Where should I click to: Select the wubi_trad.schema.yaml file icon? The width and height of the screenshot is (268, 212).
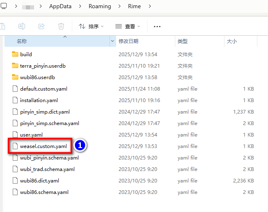coord(15,169)
